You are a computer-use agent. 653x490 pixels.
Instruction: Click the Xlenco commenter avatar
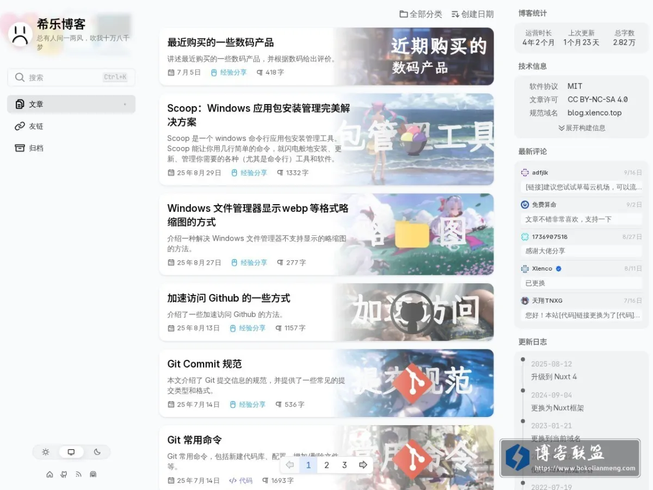click(525, 269)
